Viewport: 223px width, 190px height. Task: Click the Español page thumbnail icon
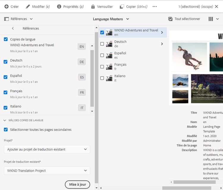coord(109,55)
